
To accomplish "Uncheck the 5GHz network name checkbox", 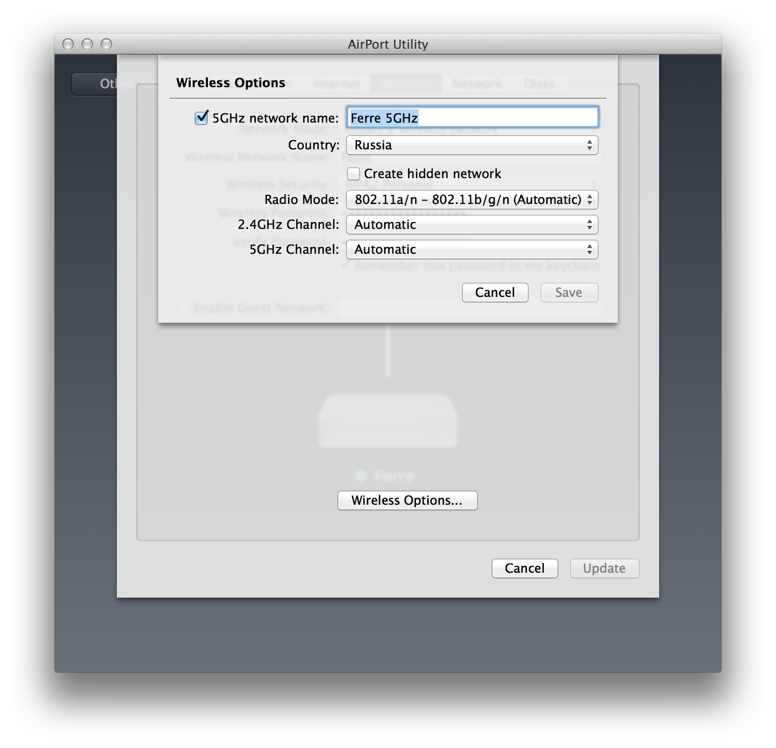I will [x=202, y=117].
